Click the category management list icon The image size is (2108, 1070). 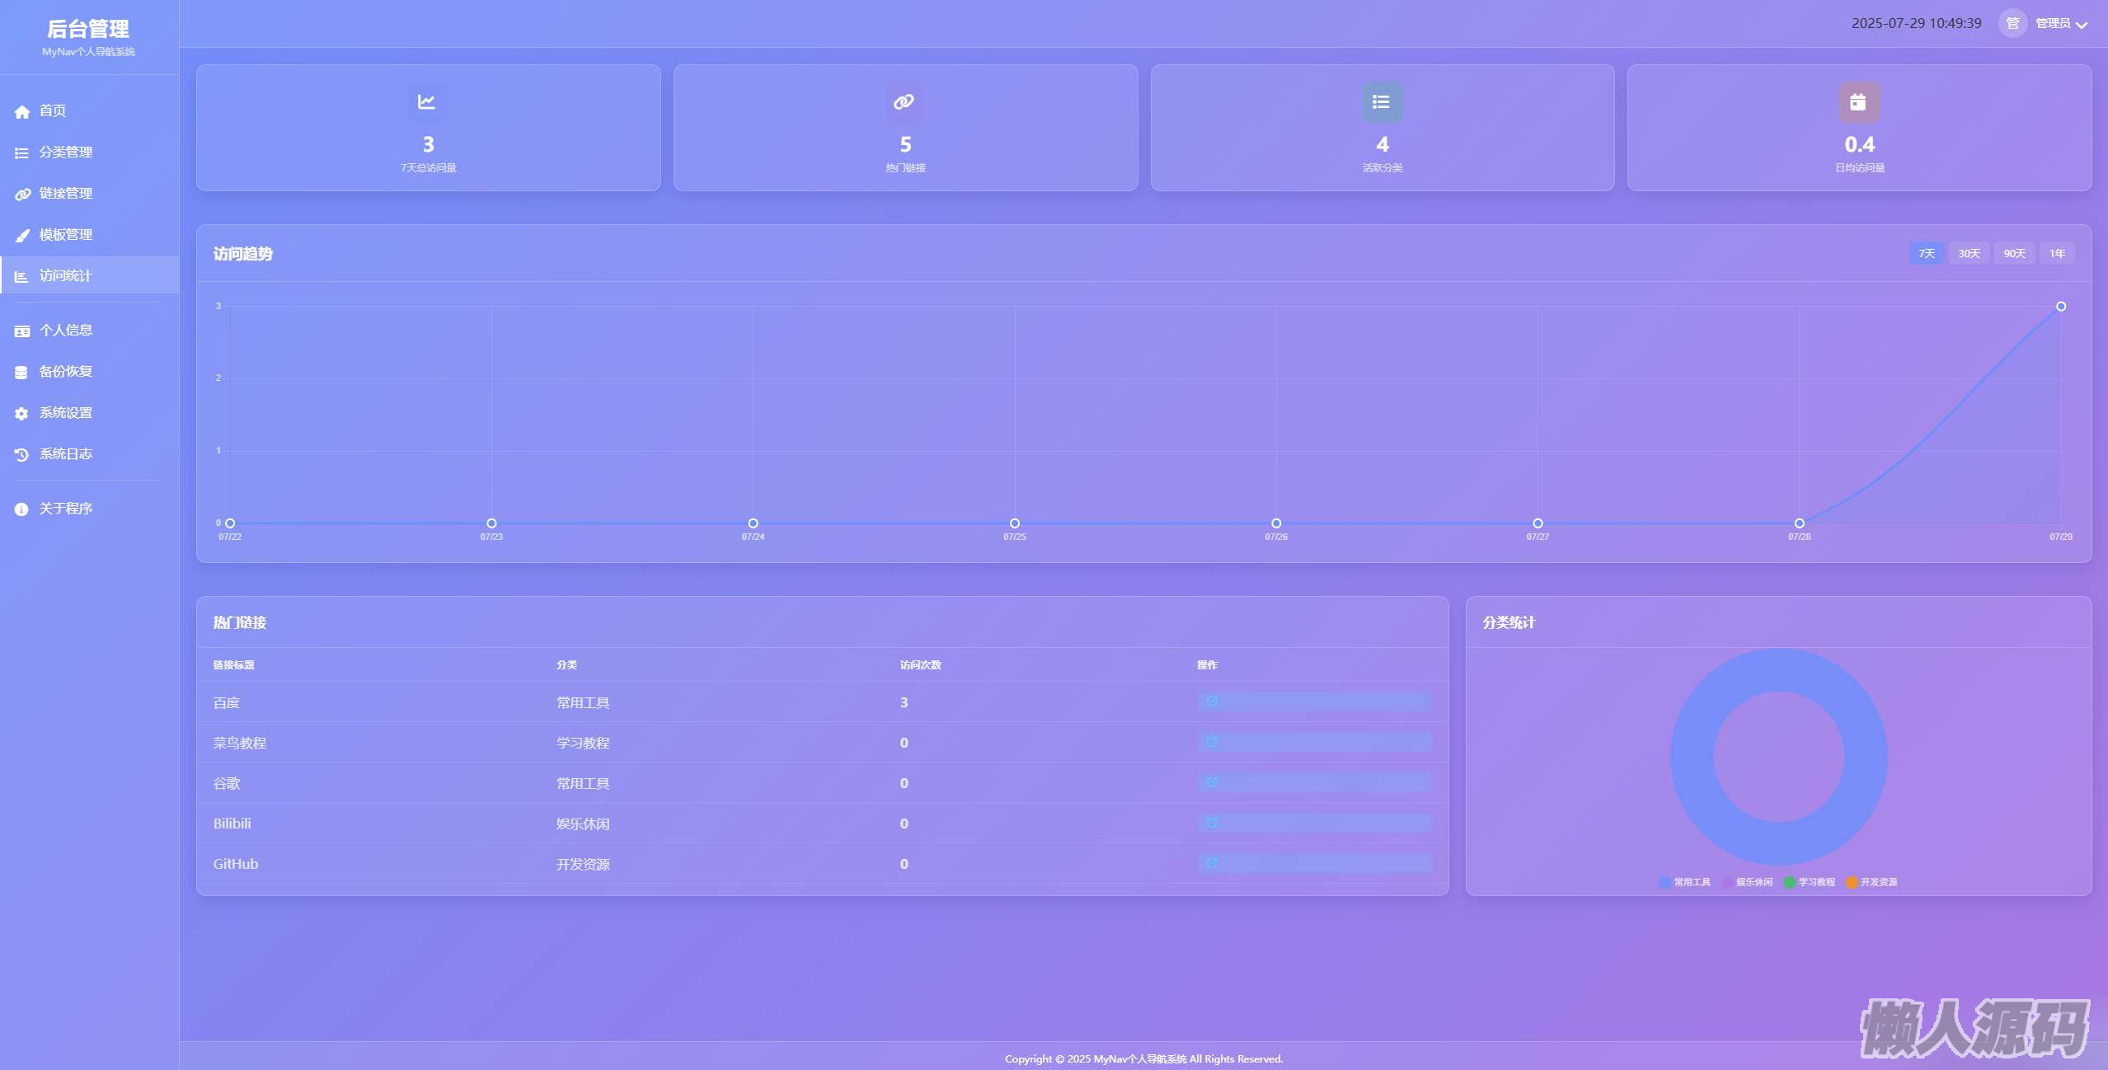click(22, 153)
